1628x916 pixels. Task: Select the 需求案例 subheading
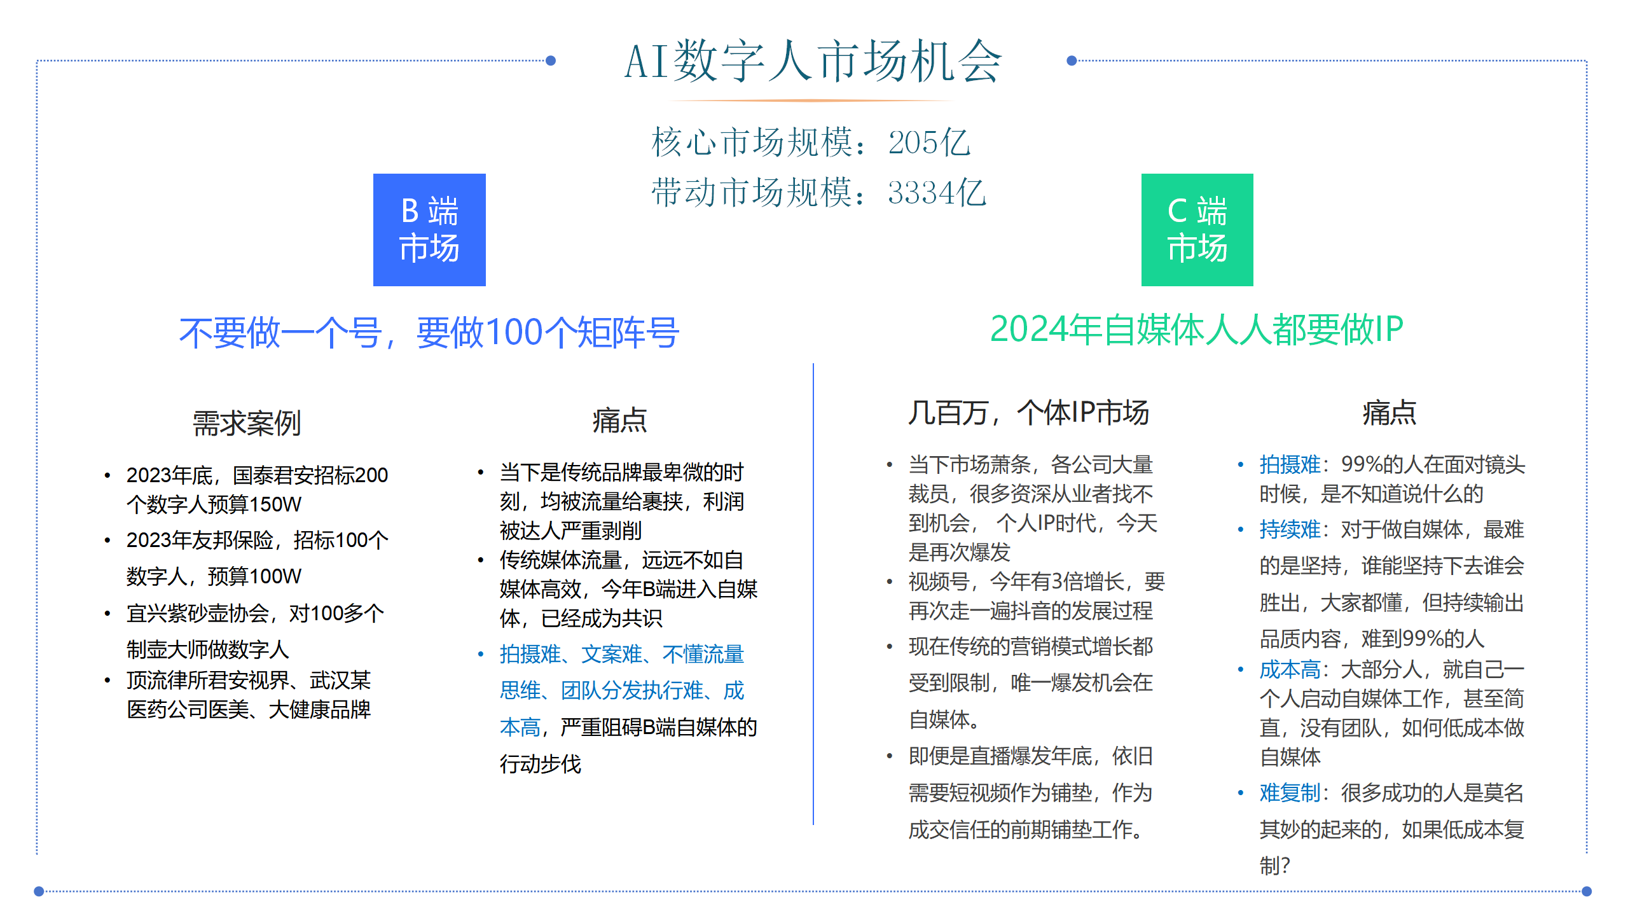click(247, 423)
